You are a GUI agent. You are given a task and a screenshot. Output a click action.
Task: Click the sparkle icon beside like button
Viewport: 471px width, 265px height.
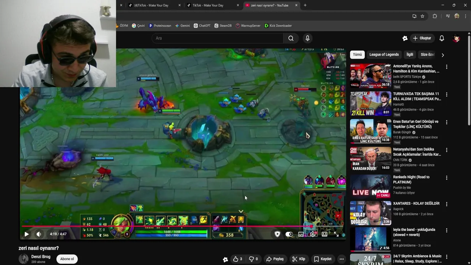[x=225, y=259]
